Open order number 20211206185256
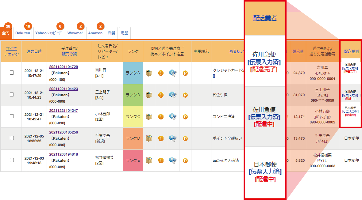 (64, 132)
